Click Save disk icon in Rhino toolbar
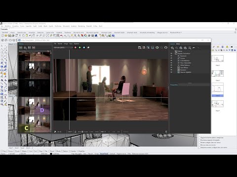This screenshot has height=177, width=237. pyautogui.click(x=9, y=35)
